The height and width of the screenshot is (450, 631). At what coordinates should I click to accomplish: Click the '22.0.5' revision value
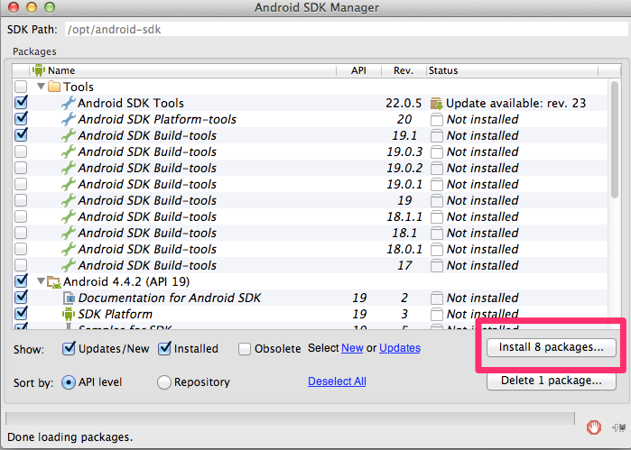tap(404, 104)
